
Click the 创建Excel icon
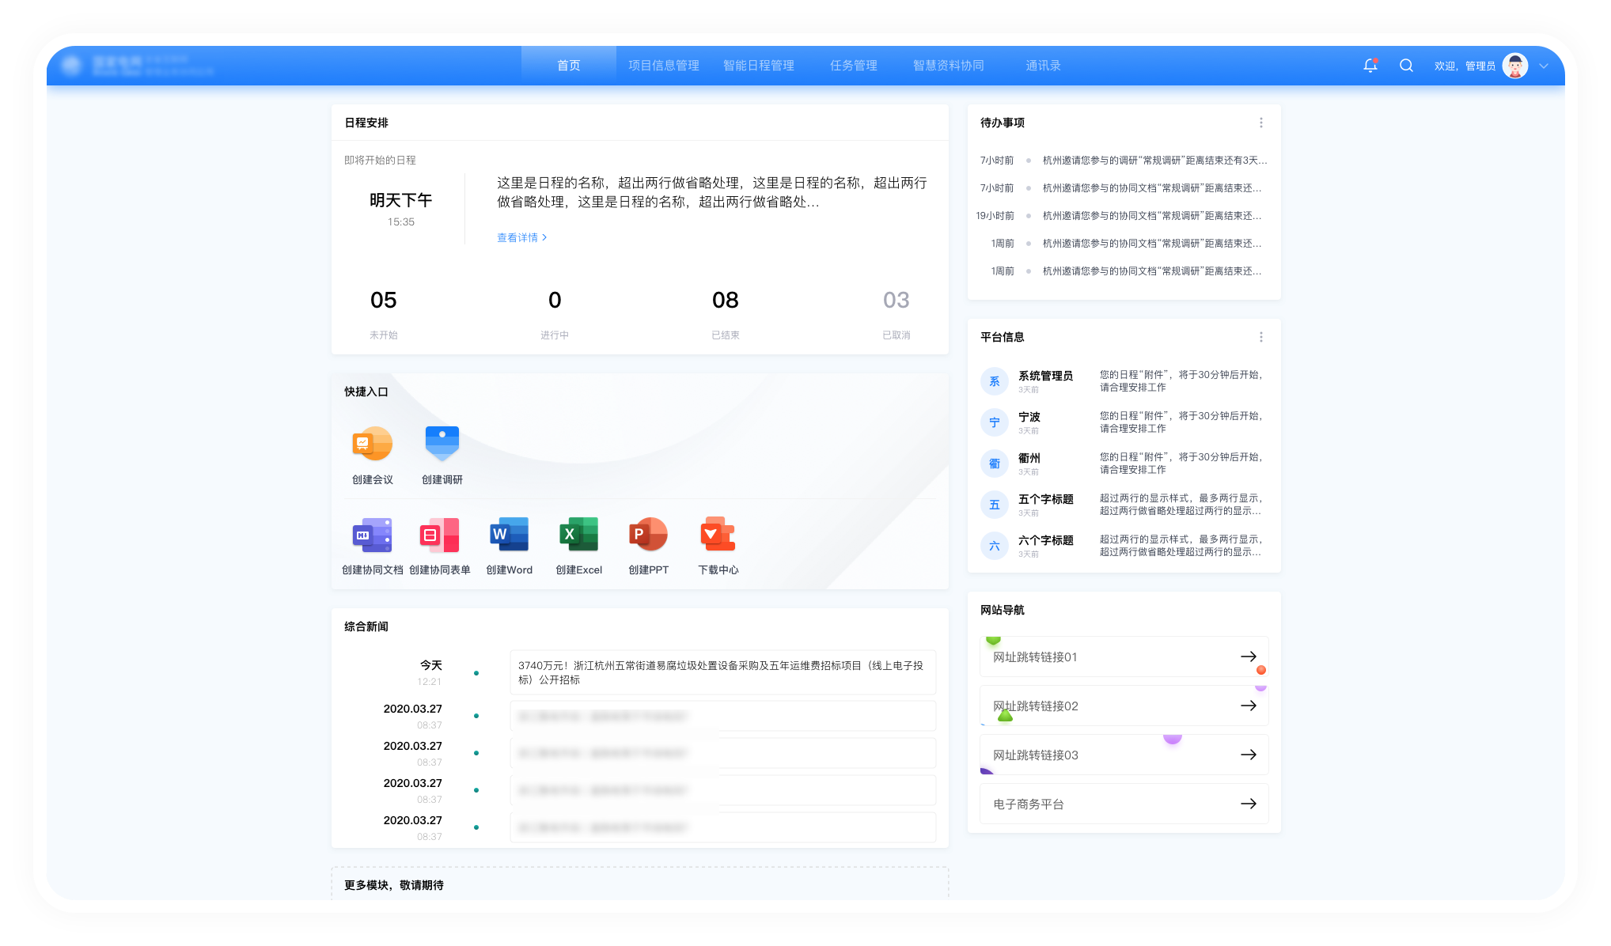click(578, 535)
